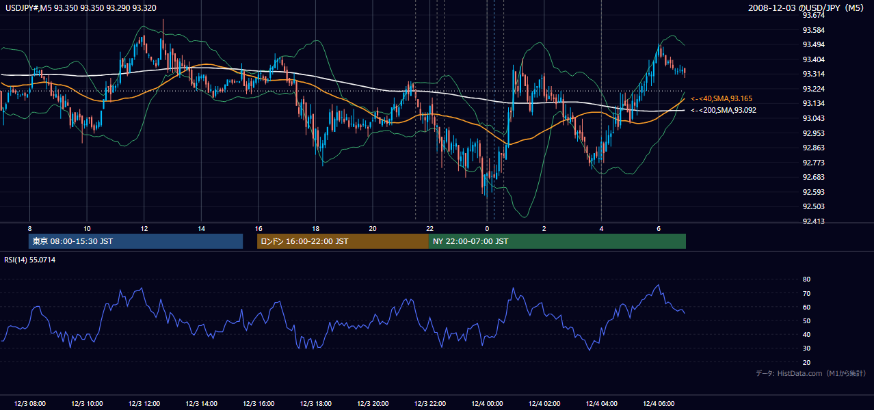Click hour tick 8 under price chart
The image size is (874, 410).
pyautogui.click(x=29, y=228)
